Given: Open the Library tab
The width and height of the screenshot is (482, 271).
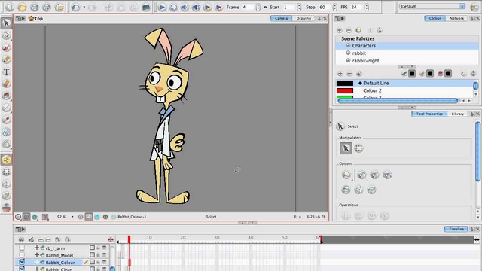Looking at the screenshot, I should 458,114.
